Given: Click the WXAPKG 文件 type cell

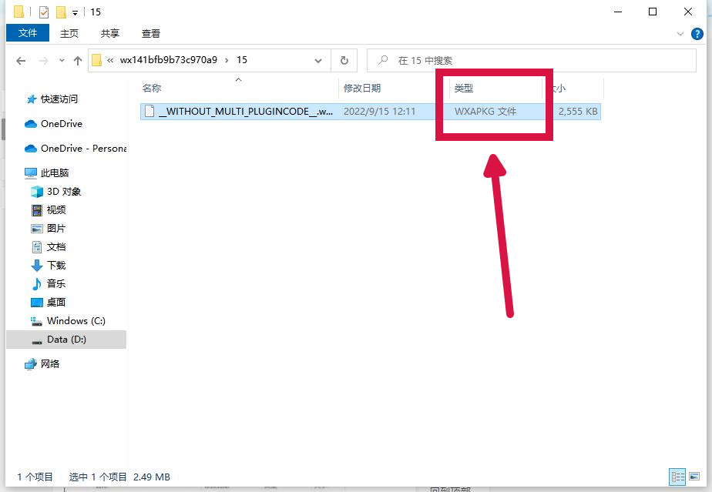Looking at the screenshot, I should coord(485,111).
